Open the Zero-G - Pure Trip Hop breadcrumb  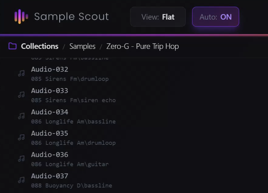[x=143, y=46]
